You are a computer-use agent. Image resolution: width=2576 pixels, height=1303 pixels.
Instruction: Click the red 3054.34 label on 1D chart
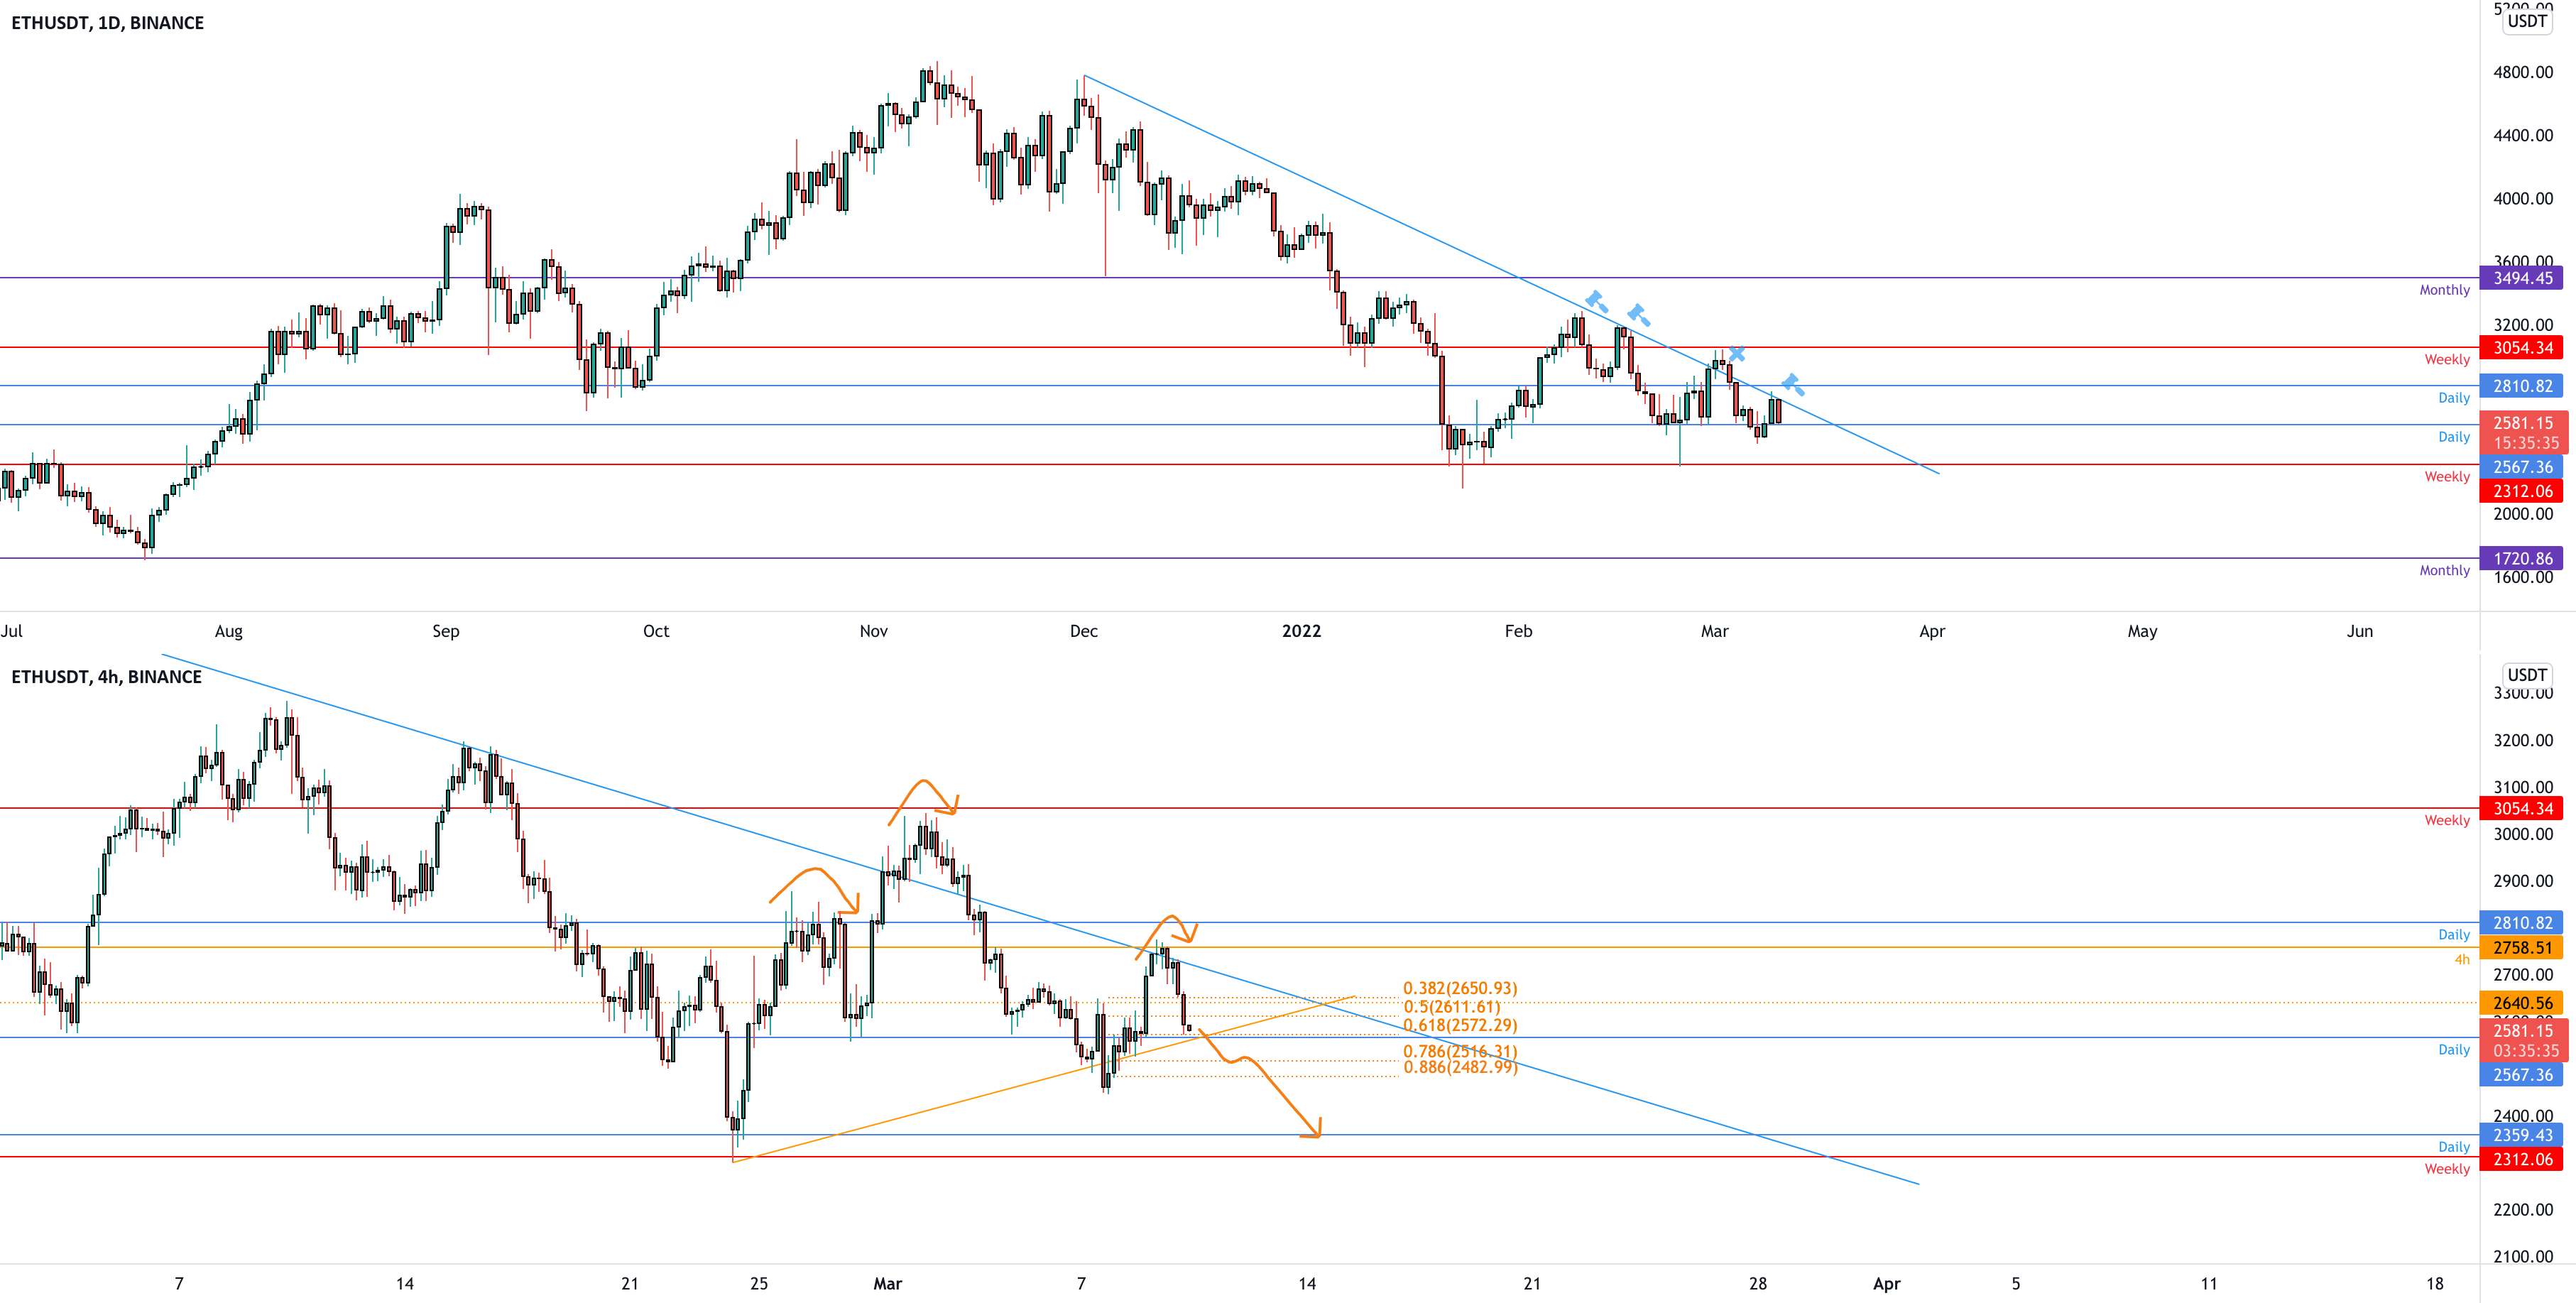2522,348
